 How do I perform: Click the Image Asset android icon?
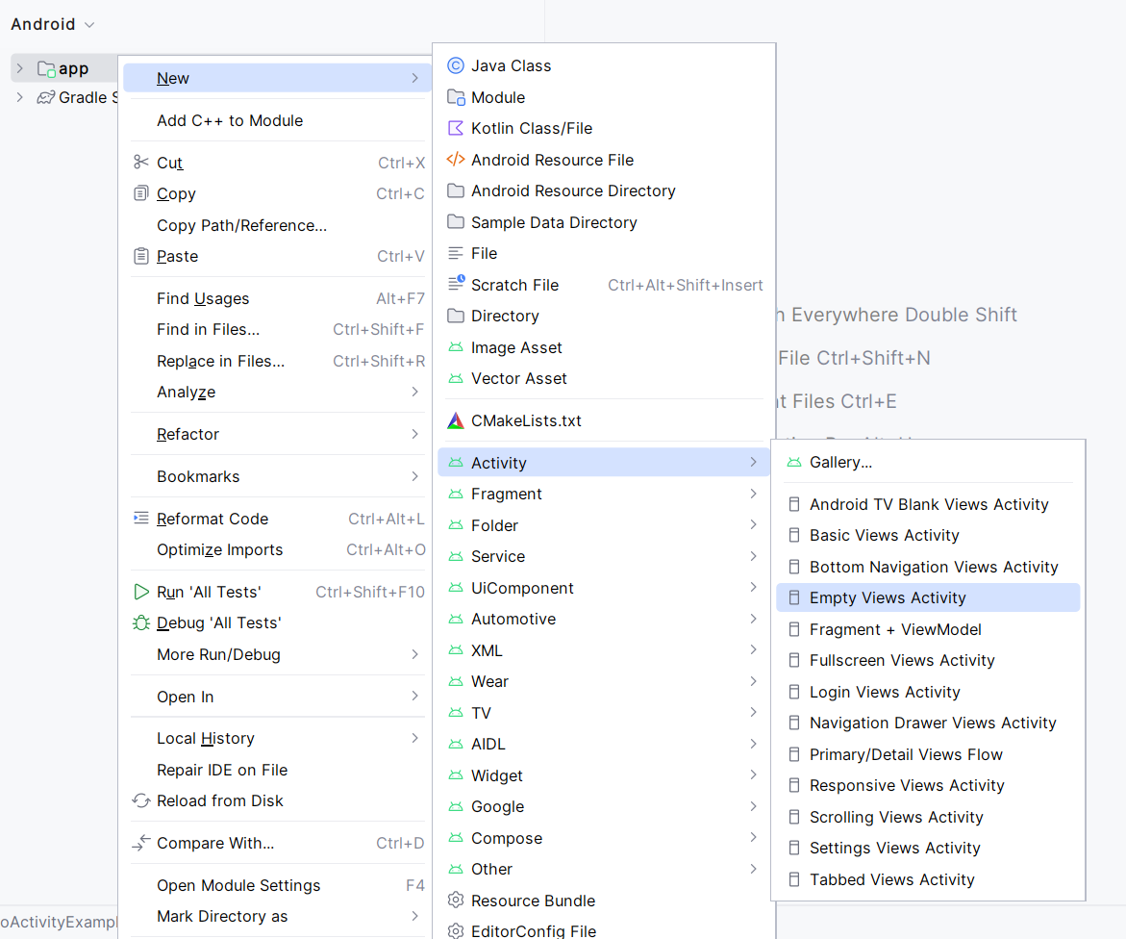[455, 347]
